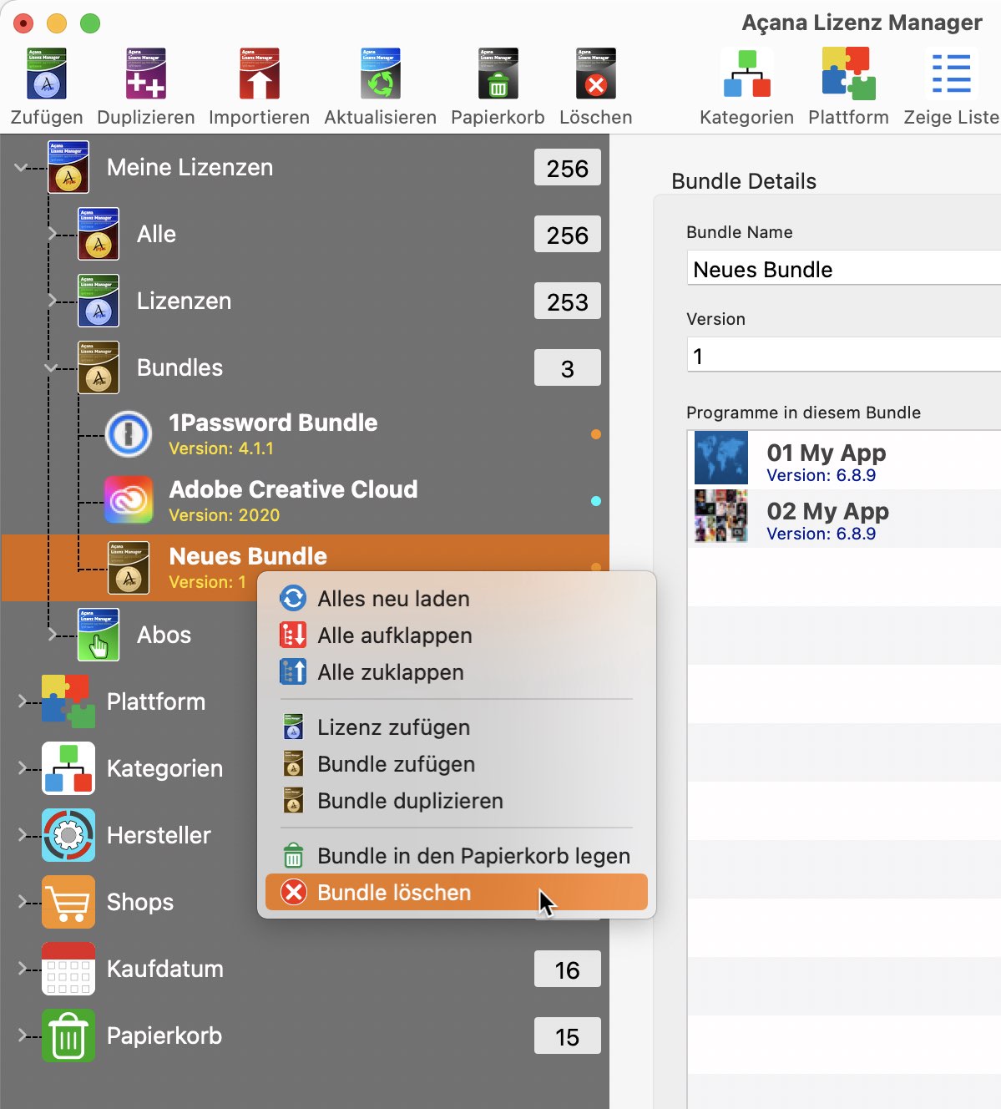The height and width of the screenshot is (1109, 1001).
Task: Click the Duplizieren toolbar icon
Action: [145, 73]
